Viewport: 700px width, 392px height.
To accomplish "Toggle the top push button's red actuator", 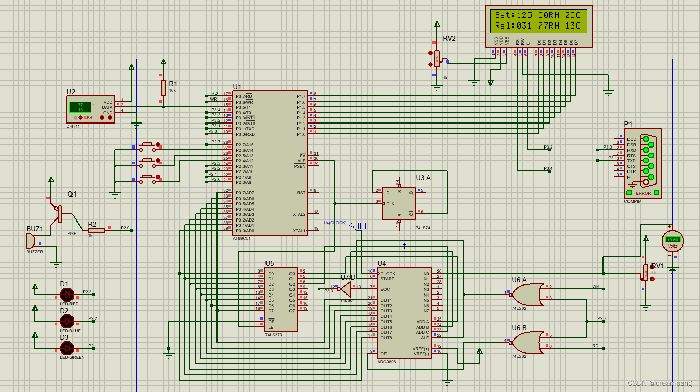I will point(158,145).
